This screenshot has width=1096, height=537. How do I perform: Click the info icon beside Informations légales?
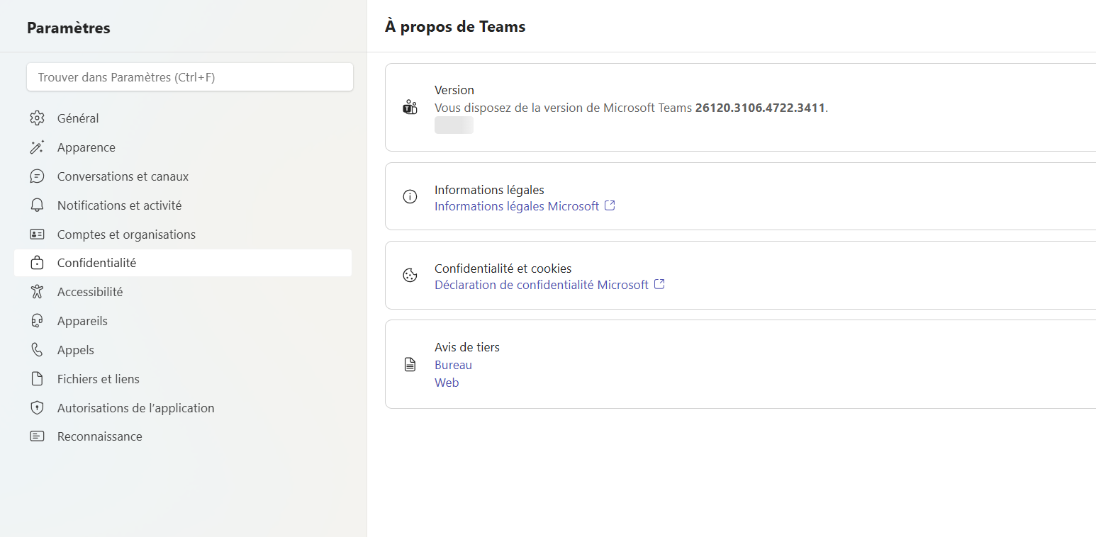pos(410,197)
